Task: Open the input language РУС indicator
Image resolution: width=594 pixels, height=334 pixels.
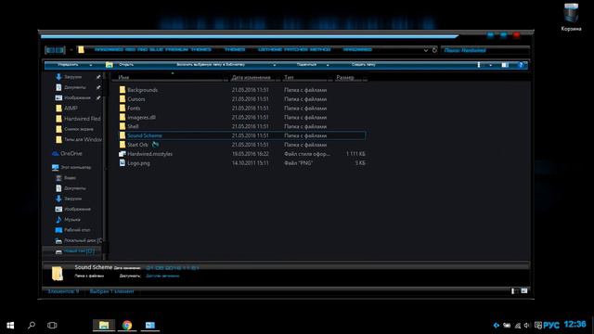Action: coord(551,325)
